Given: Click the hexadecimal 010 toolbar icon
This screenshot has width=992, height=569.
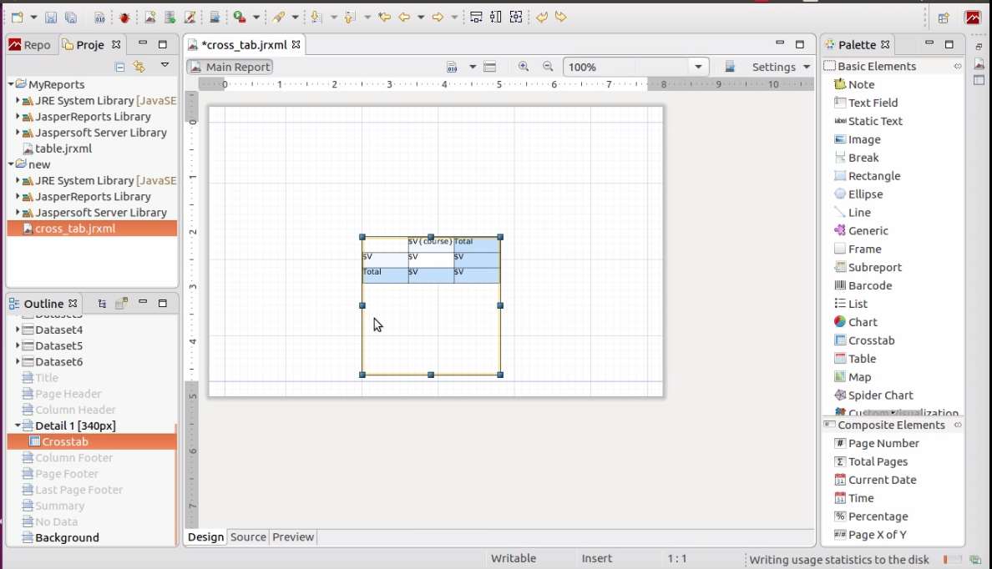Looking at the screenshot, I should click(100, 18).
